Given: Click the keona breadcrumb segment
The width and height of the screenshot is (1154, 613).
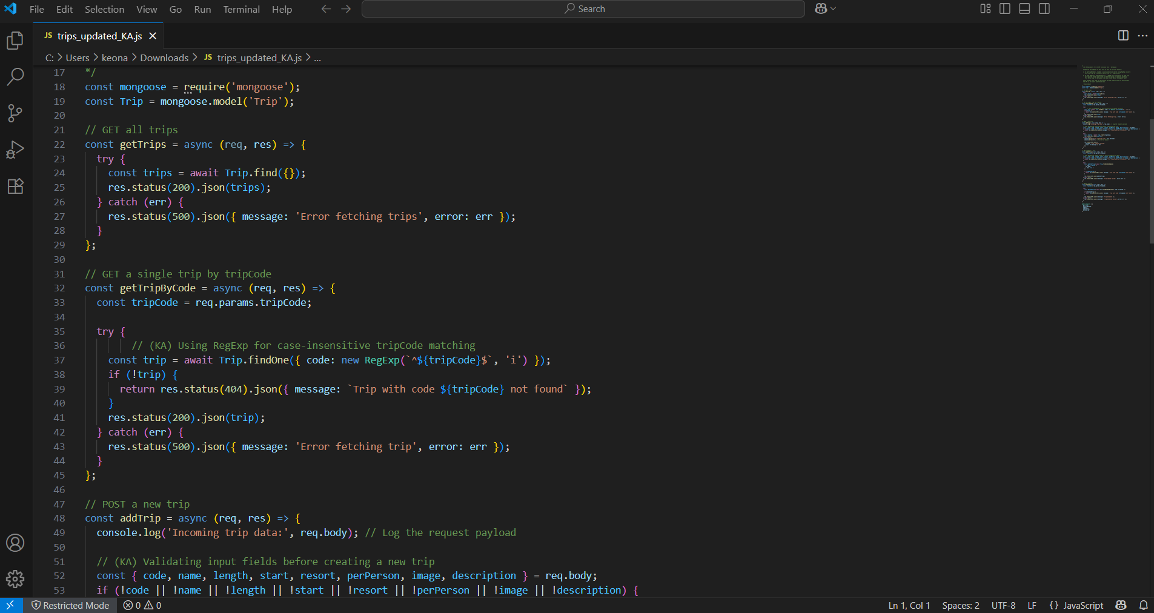Looking at the screenshot, I should [114, 58].
